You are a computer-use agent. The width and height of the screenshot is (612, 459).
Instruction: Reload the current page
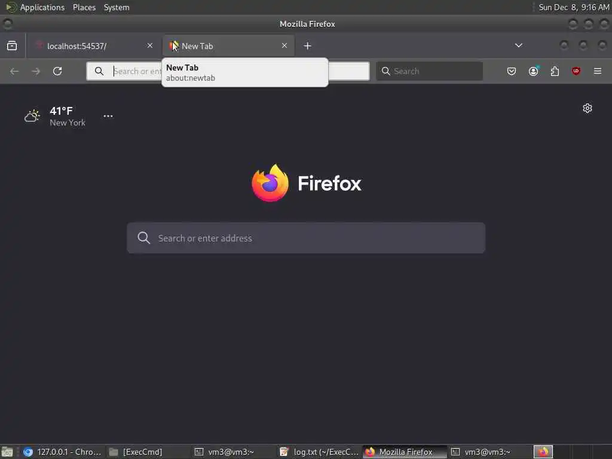[57, 72]
